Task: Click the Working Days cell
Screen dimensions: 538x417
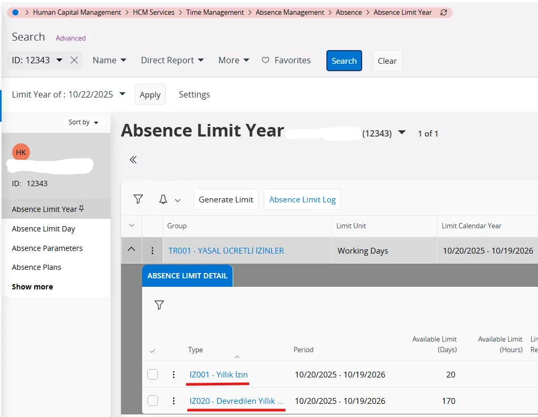Action: 363,251
